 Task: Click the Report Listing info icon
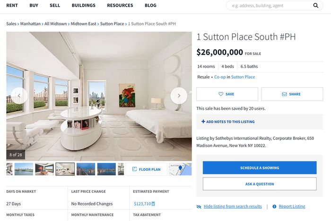[274, 206]
